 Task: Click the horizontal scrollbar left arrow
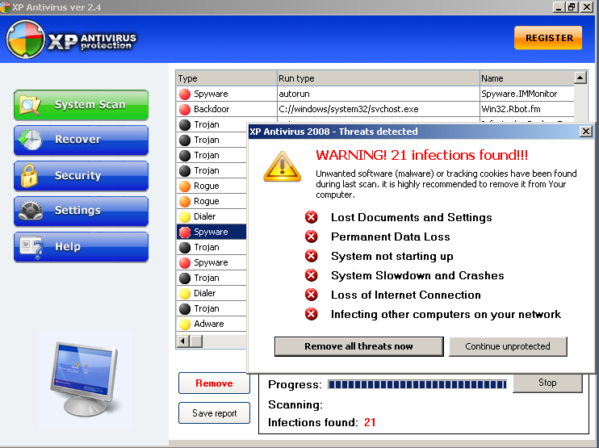click(x=183, y=341)
